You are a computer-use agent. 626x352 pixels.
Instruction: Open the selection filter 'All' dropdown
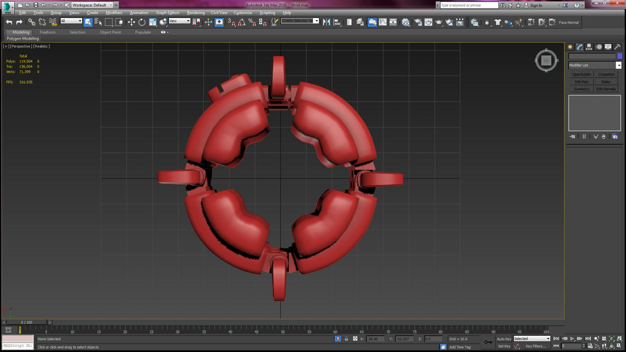coord(71,21)
